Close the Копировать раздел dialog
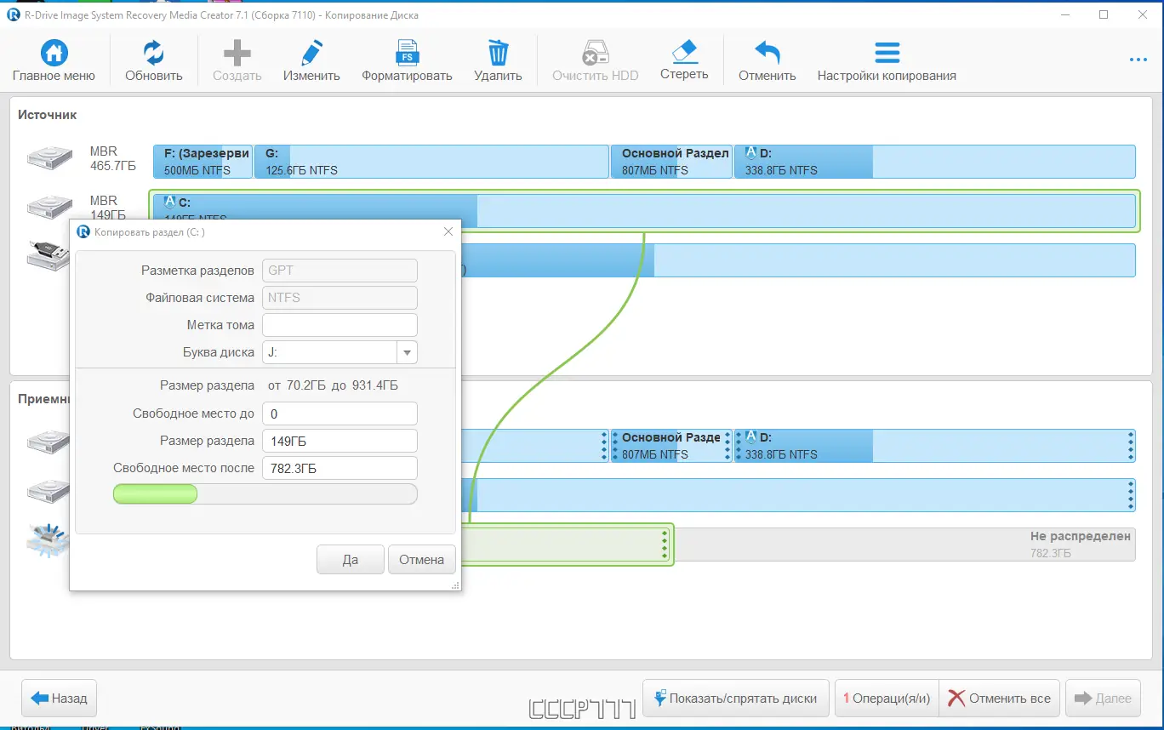The image size is (1164, 730). (x=448, y=231)
